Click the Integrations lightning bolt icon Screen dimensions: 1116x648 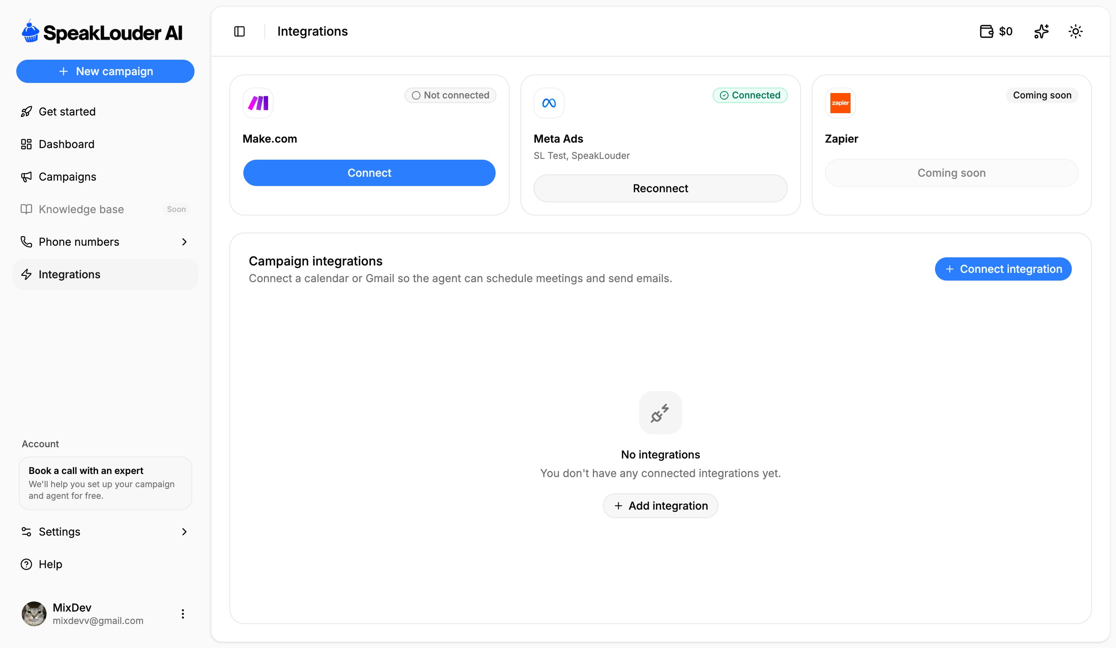point(27,274)
